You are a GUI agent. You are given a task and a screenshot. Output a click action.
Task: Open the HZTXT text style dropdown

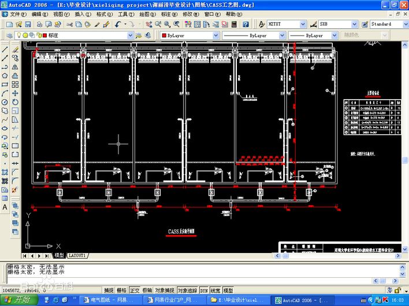click(x=287, y=24)
